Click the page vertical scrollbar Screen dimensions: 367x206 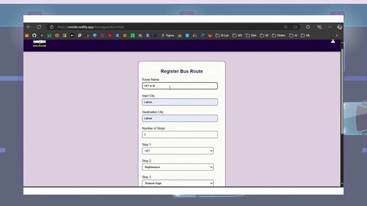342,91
